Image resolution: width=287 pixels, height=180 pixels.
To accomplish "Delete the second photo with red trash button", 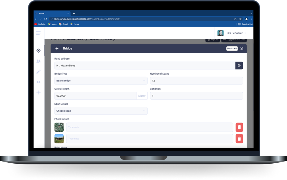I will (239, 139).
